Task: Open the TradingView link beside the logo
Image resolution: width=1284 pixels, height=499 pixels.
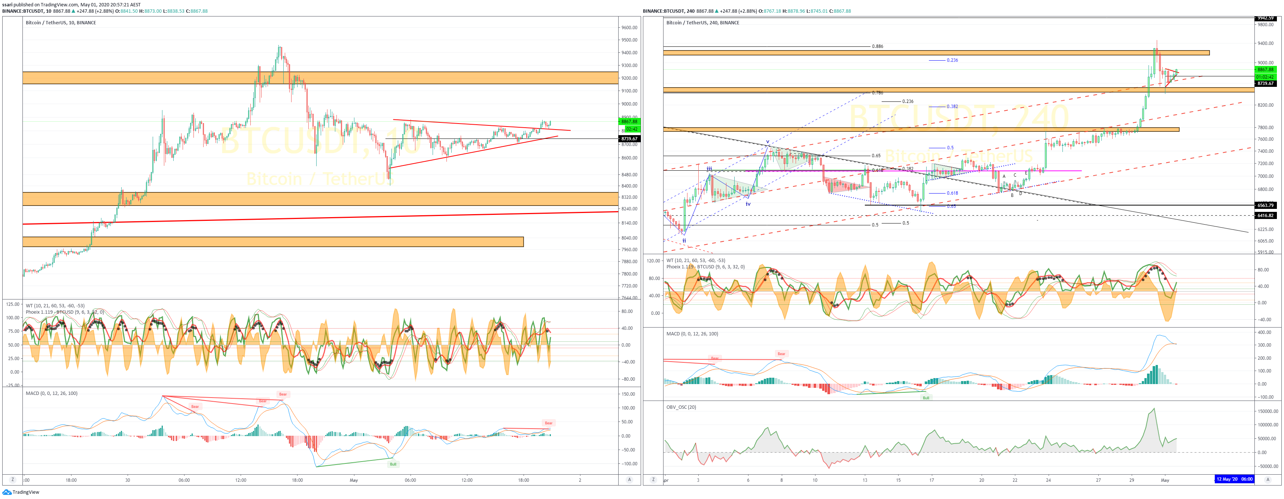Action: [x=26, y=492]
